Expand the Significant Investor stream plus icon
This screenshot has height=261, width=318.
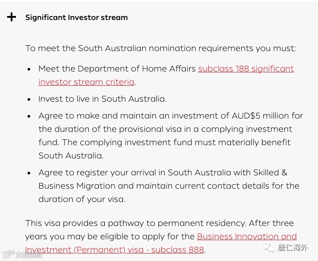pos(12,17)
